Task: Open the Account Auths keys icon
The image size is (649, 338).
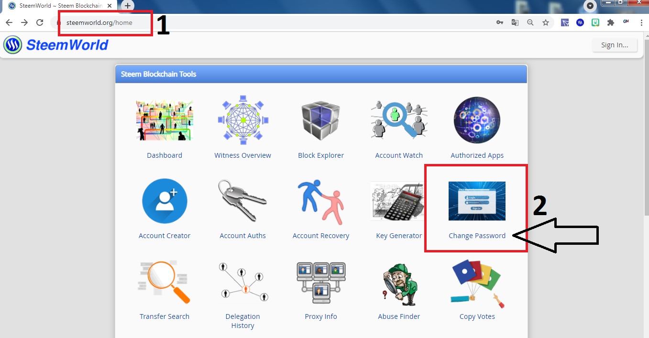Action: pos(243,201)
